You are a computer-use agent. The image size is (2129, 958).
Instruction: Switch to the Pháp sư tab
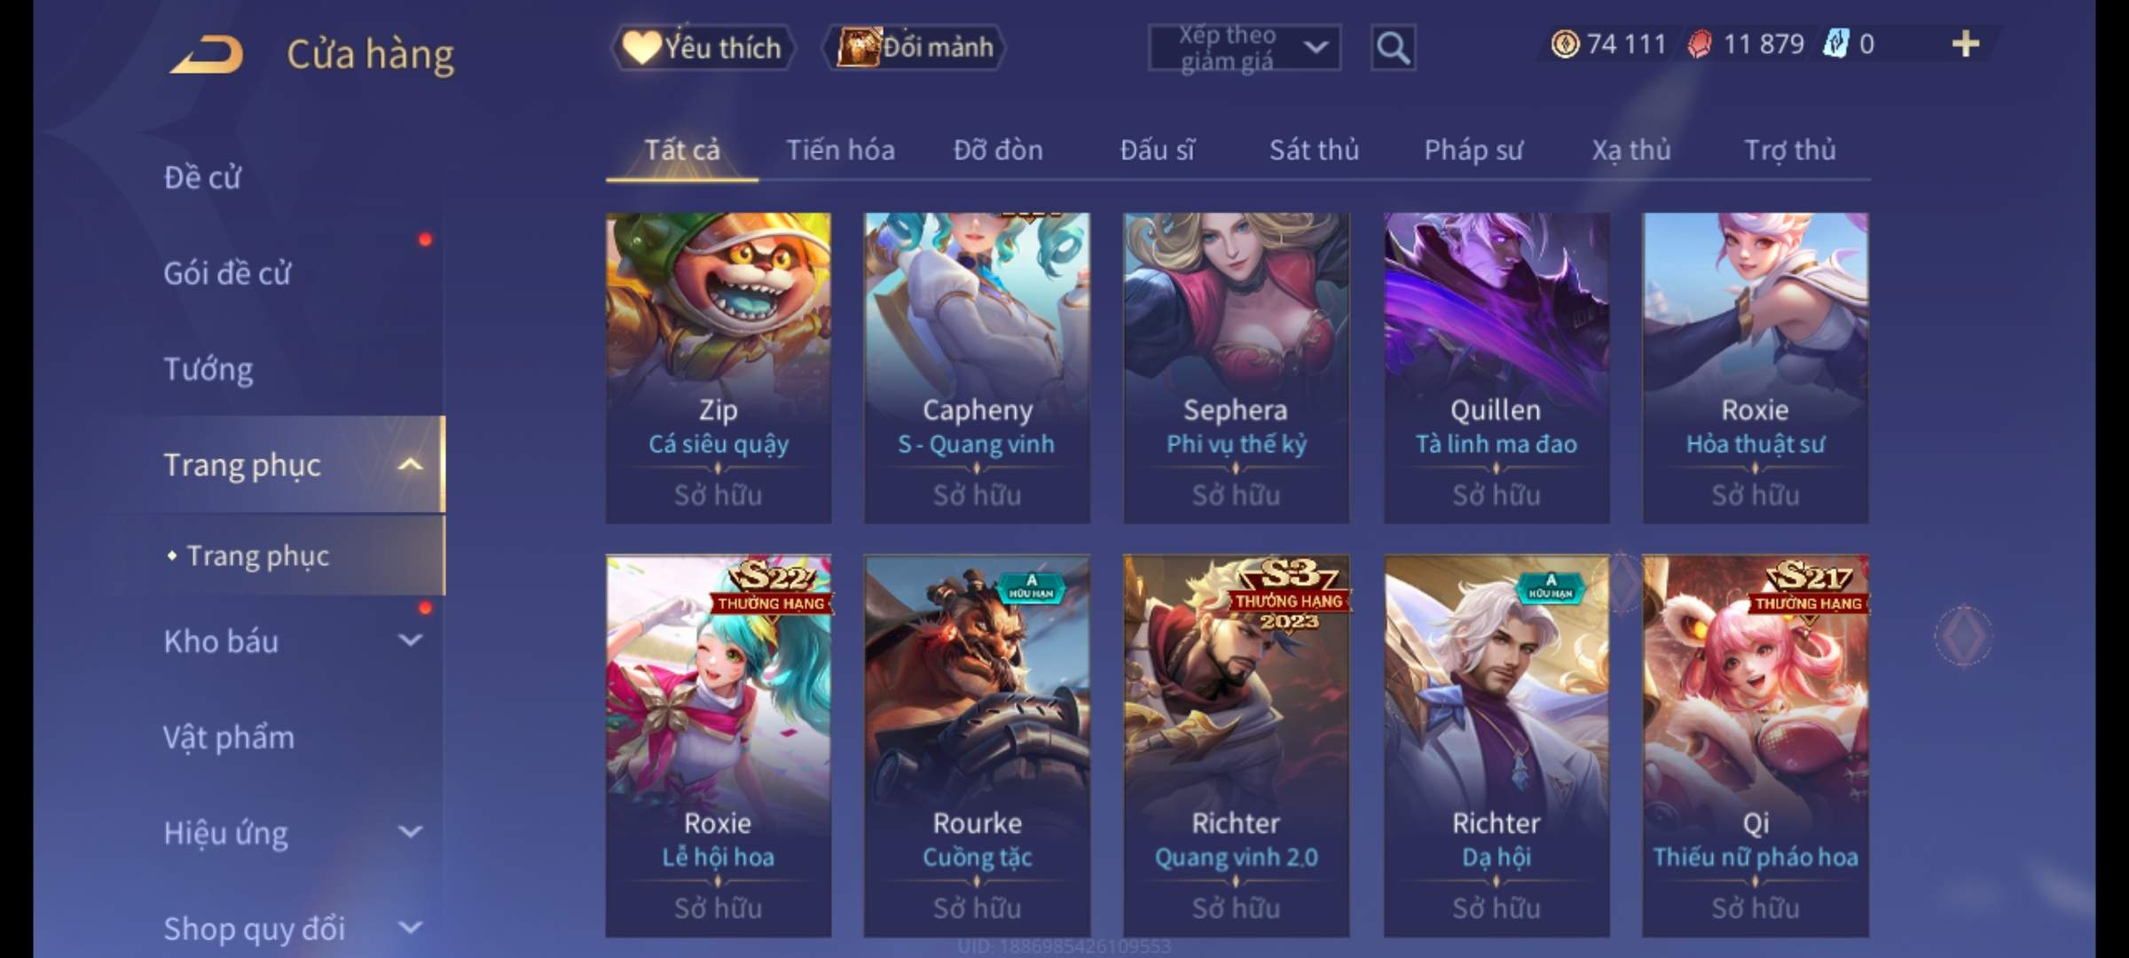[x=1473, y=150]
